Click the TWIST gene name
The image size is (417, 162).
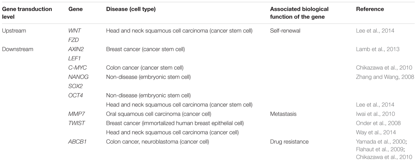click(x=76, y=123)
